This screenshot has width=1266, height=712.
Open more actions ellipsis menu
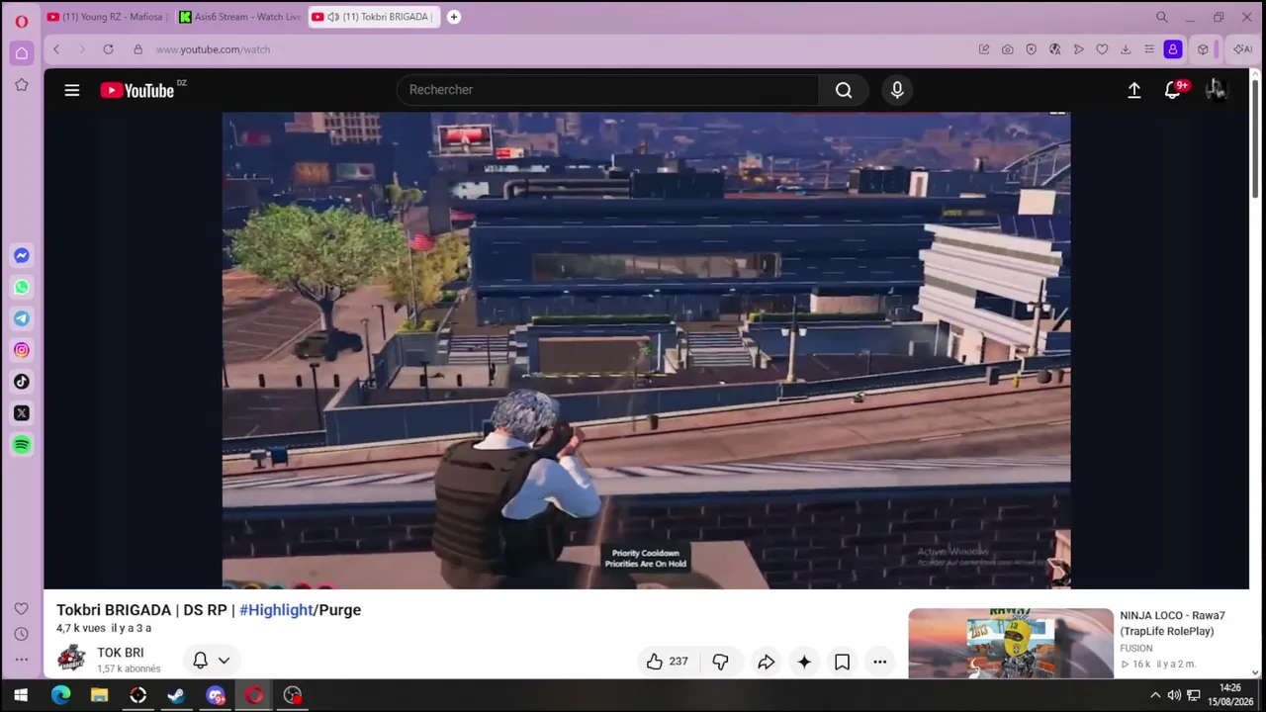pyautogui.click(x=879, y=662)
